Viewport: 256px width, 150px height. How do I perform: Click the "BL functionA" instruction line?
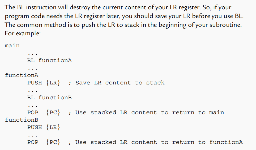(49, 60)
